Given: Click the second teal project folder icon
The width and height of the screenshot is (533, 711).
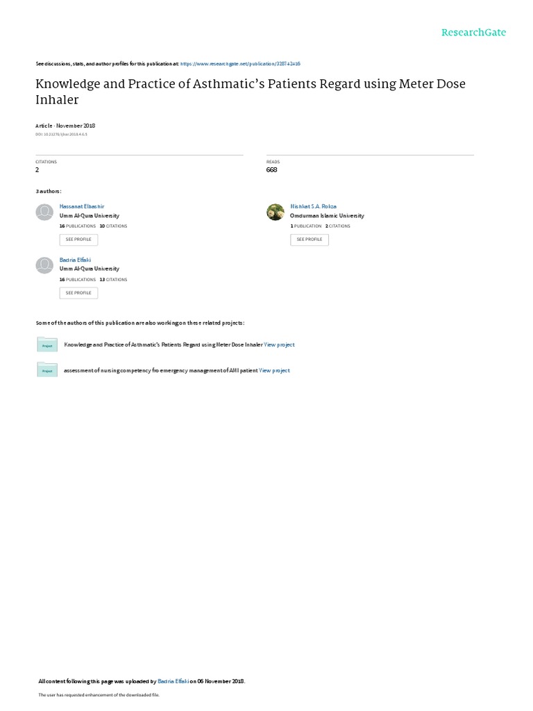Looking at the screenshot, I should [47, 369].
